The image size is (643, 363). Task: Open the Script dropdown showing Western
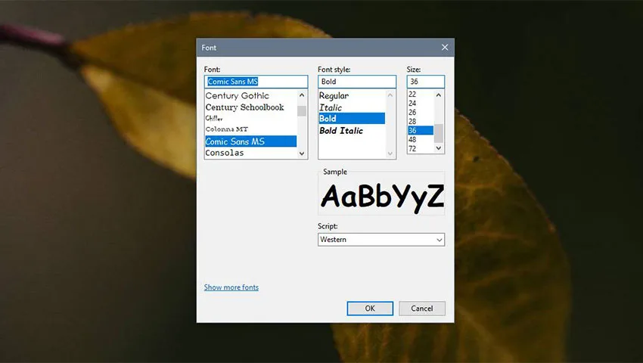pos(381,240)
